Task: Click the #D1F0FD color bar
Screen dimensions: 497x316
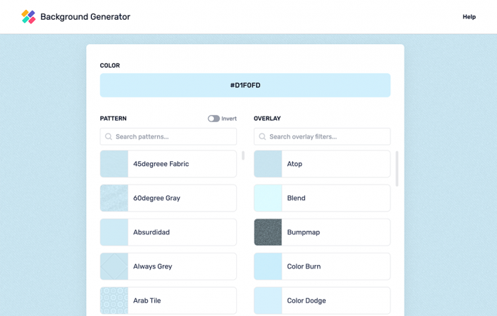Action: click(245, 85)
